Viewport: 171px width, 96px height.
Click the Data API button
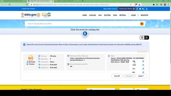click(x=117, y=76)
